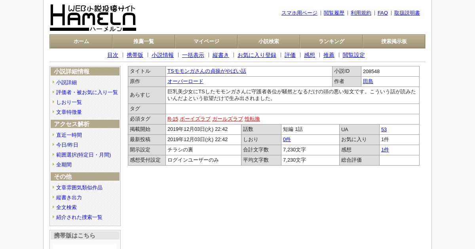Open the 推薦一覧 tab
This screenshot has width=475, height=249.
(144, 41)
